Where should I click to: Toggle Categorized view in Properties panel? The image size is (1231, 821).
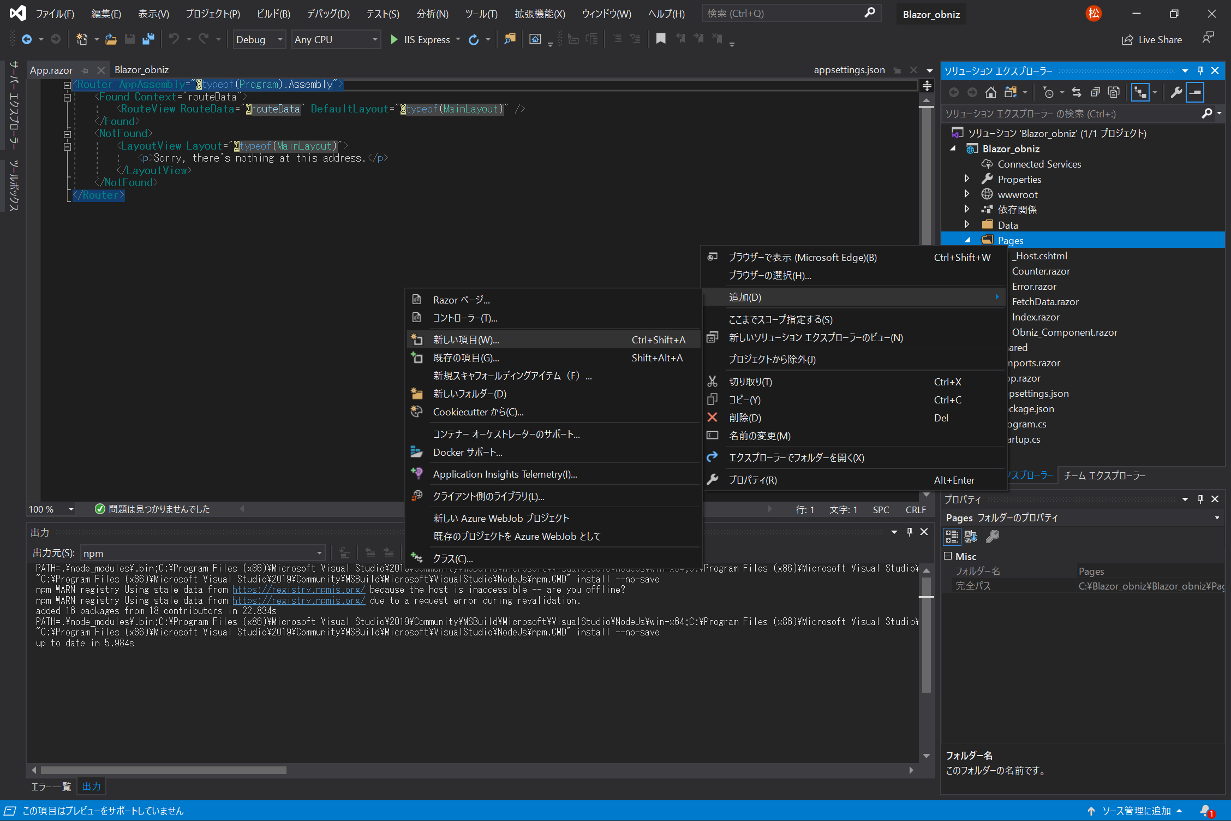pos(952,537)
